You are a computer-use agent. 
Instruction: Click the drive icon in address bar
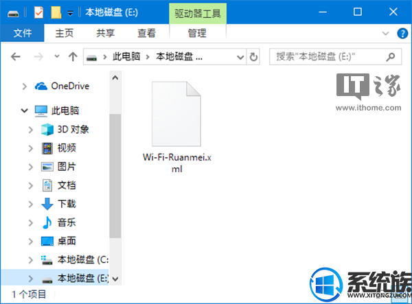[x=91, y=58]
